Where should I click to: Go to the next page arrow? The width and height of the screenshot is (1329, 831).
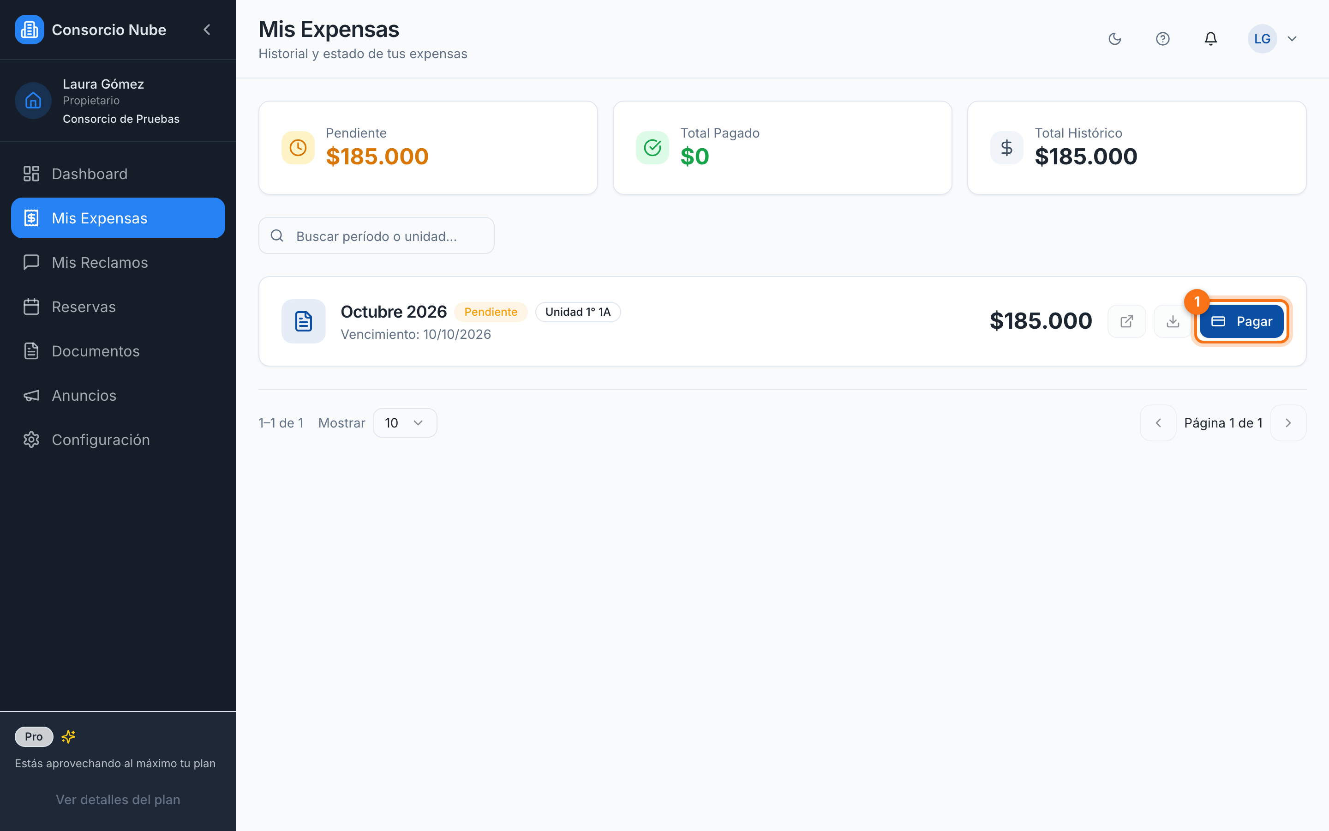pos(1288,422)
